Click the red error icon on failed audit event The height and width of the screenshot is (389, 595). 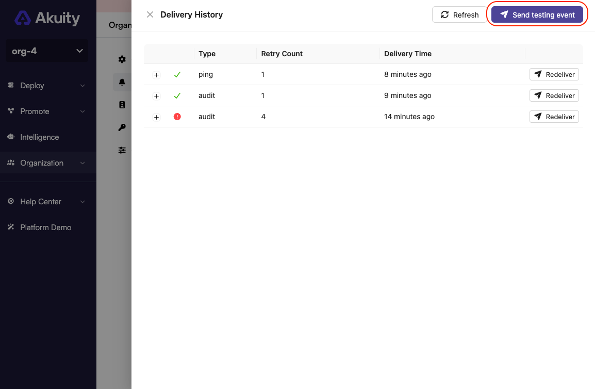[x=177, y=117]
